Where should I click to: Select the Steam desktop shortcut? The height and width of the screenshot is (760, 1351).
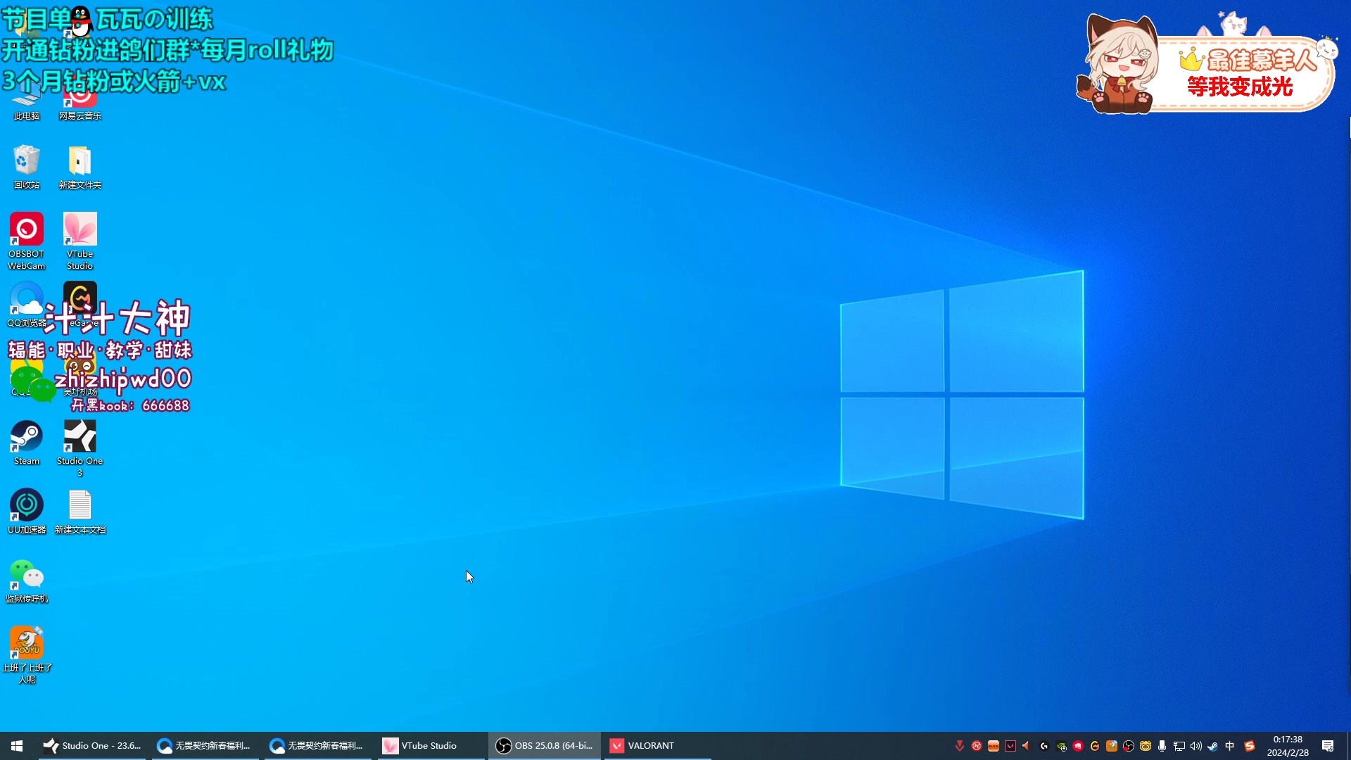click(27, 443)
